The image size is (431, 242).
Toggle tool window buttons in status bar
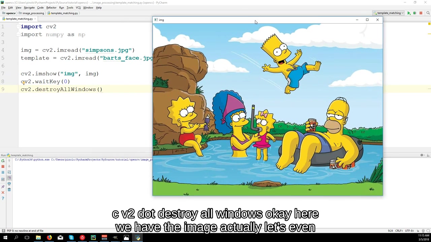coord(3,231)
